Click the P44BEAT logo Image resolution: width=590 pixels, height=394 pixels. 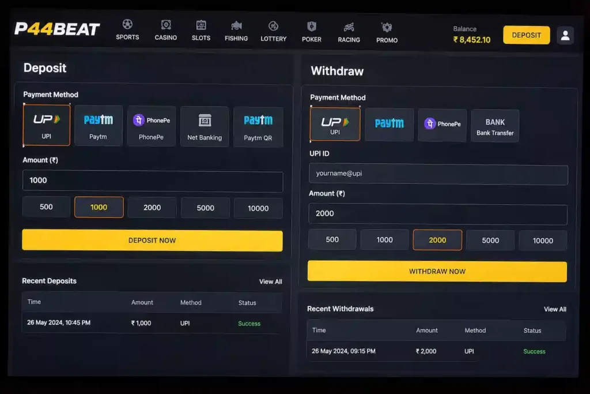(57, 29)
